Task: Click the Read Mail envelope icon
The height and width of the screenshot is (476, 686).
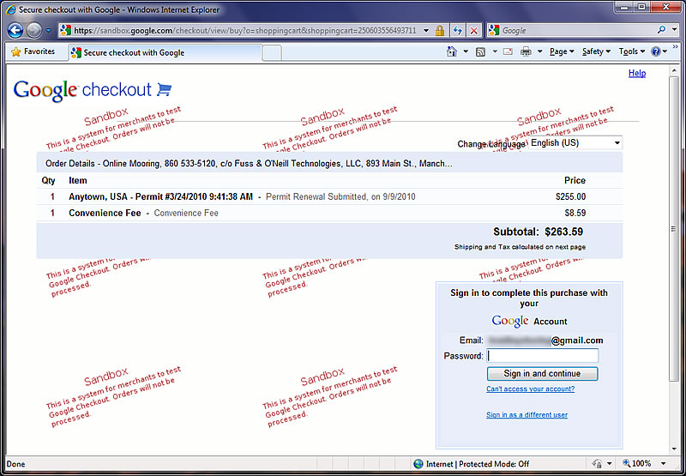Action: click(x=508, y=52)
